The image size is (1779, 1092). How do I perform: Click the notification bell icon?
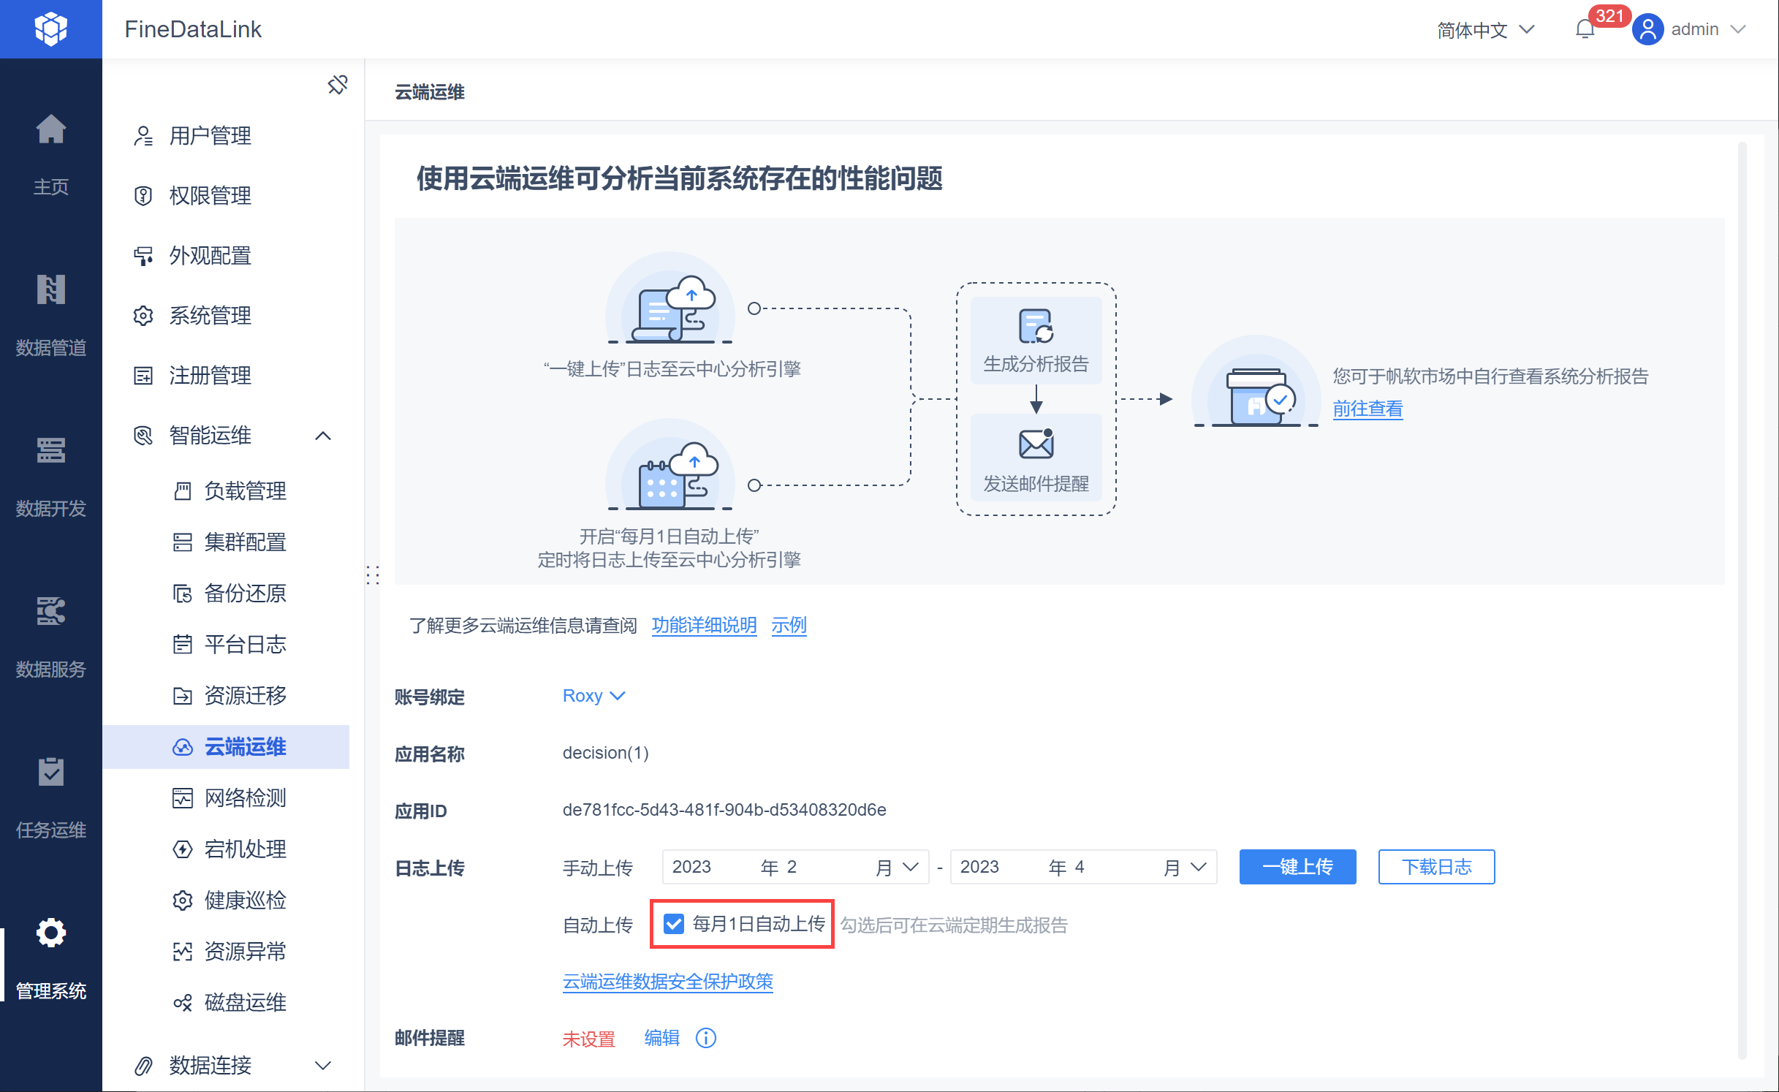click(x=1585, y=30)
